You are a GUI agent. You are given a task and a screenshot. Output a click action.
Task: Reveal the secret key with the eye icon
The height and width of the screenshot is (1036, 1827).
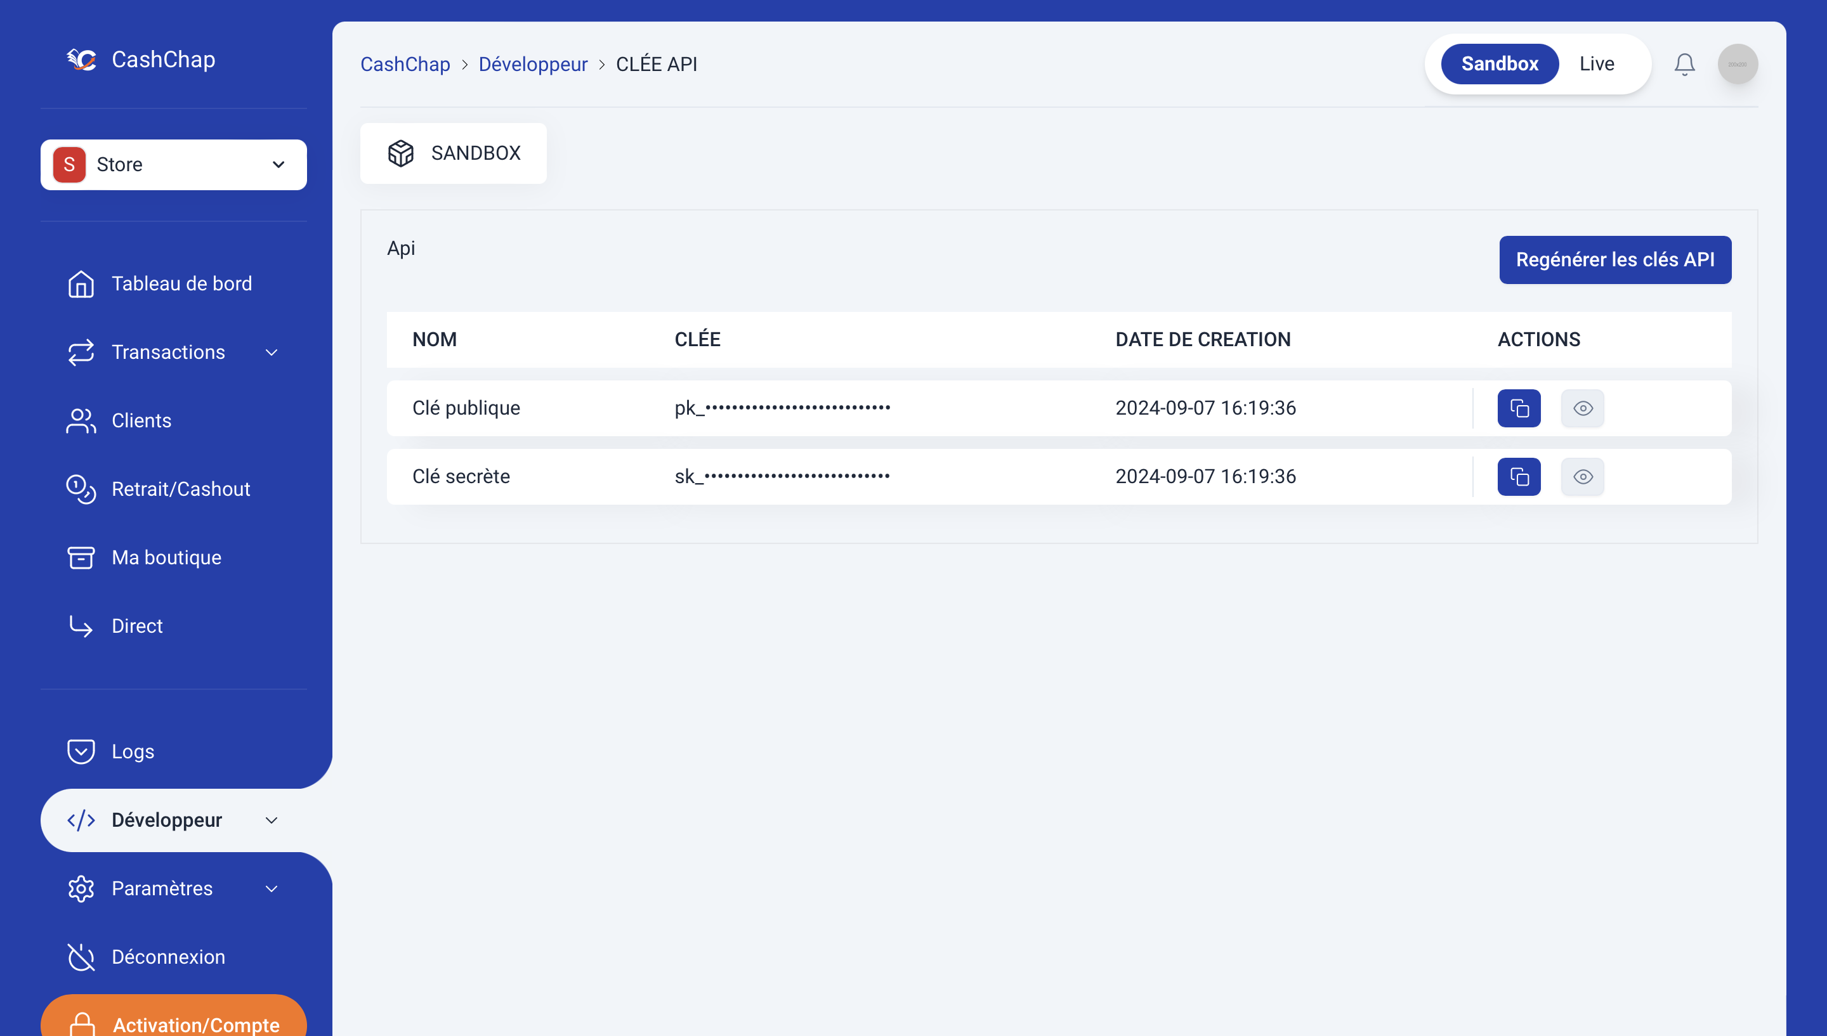[x=1581, y=476]
